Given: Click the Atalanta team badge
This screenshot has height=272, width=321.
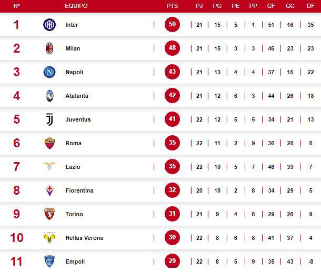Looking at the screenshot, I should pos(49,96).
